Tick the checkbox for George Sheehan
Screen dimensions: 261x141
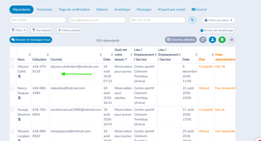click(12, 110)
